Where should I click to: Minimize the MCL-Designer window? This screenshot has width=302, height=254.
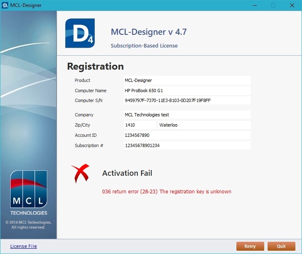pos(254,5)
